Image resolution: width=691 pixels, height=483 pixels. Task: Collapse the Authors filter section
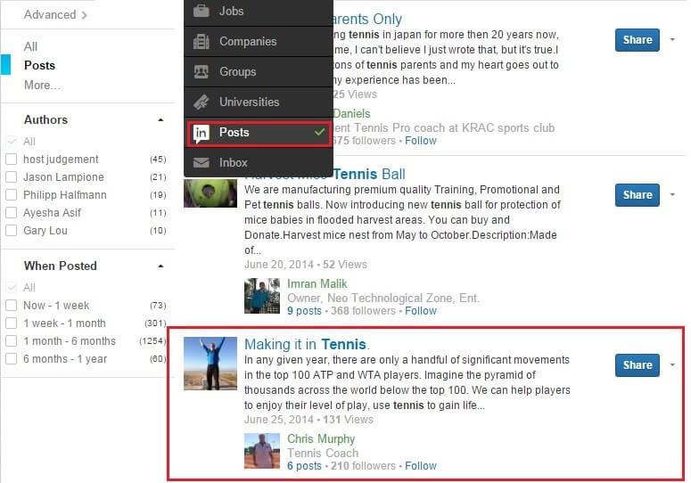(x=160, y=120)
